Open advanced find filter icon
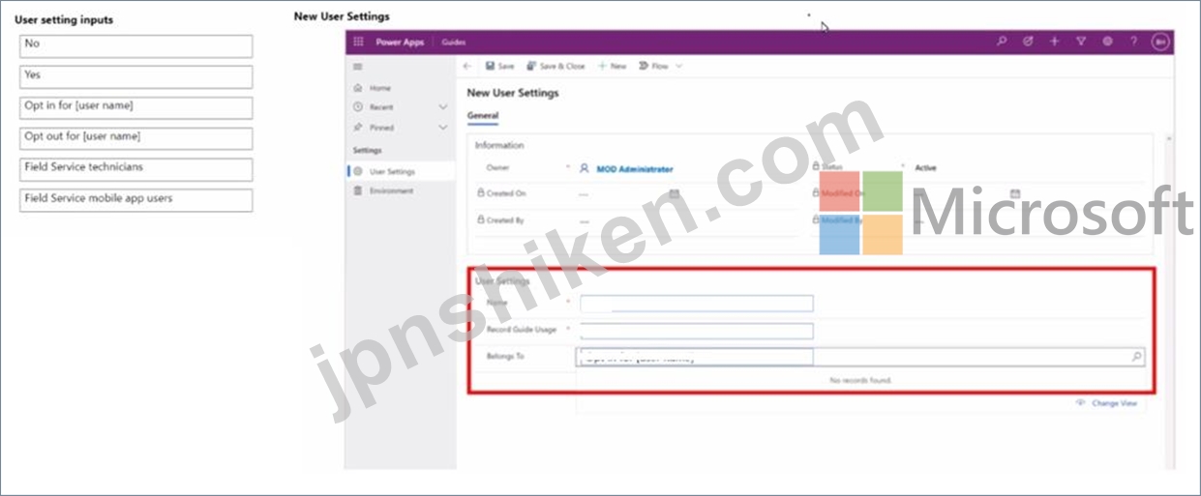 pyautogui.click(x=1081, y=42)
